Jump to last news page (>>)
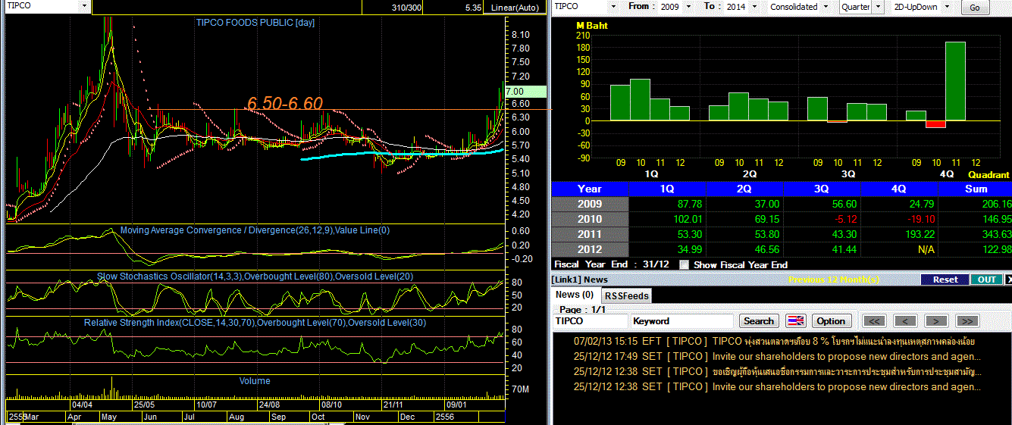The height and width of the screenshot is (425, 1012). pos(967,320)
